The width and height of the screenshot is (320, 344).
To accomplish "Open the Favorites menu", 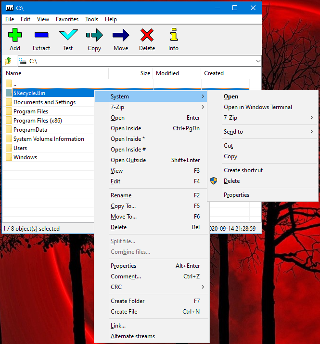I will (x=67, y=19).
